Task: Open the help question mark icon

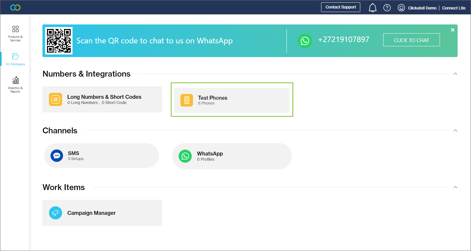Action: click(x=387, y=8)
